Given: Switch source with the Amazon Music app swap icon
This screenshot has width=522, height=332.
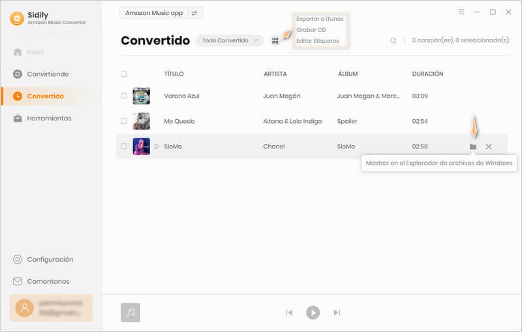Looking at the screenshot, I should 194,13.
